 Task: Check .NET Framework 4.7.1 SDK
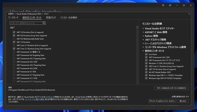[14, 78]
